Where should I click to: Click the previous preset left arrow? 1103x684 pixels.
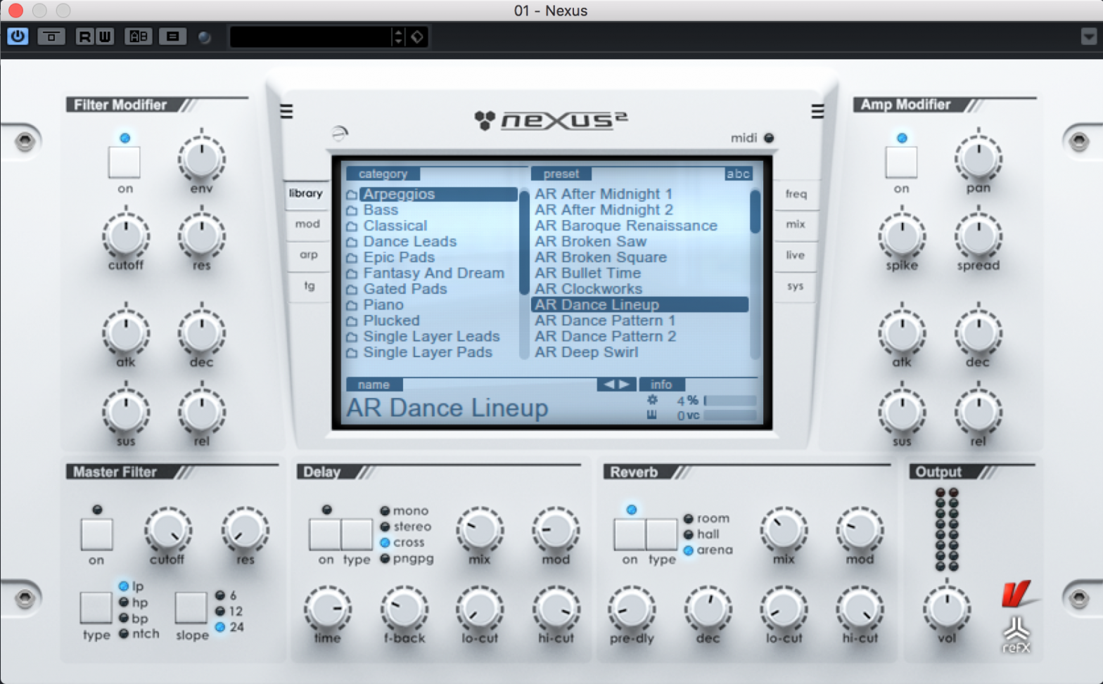click(608, 384)
